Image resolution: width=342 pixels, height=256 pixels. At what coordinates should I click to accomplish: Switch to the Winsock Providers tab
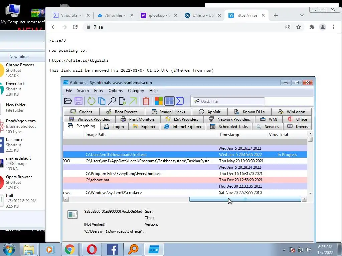[x=90, y=119]
